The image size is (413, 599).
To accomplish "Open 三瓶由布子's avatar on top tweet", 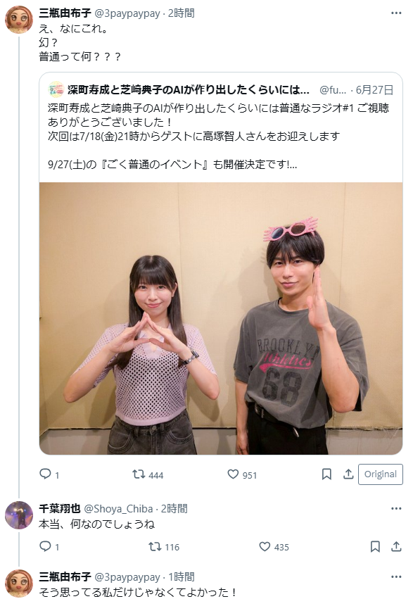I will point(19,20).
